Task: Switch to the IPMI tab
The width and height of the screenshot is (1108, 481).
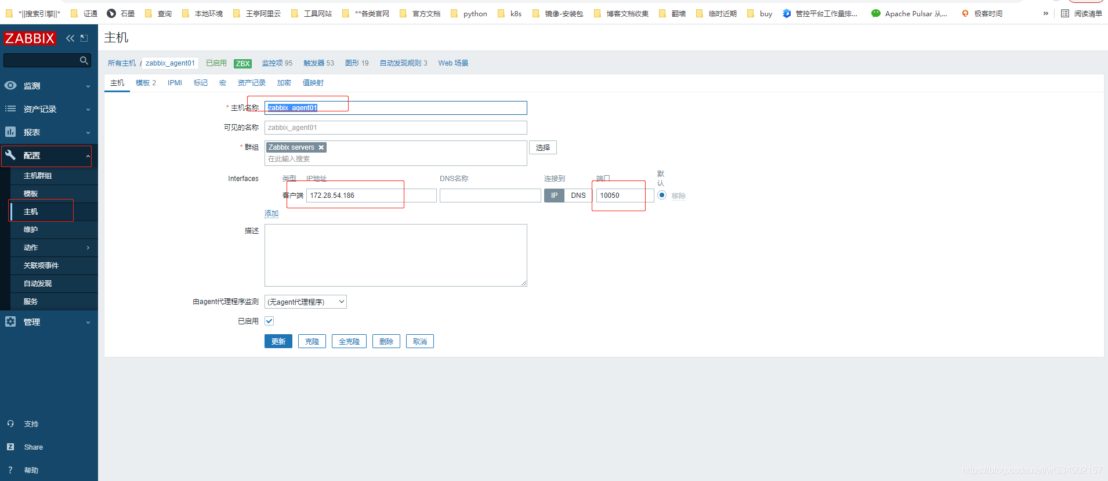Action: point(175,83)
